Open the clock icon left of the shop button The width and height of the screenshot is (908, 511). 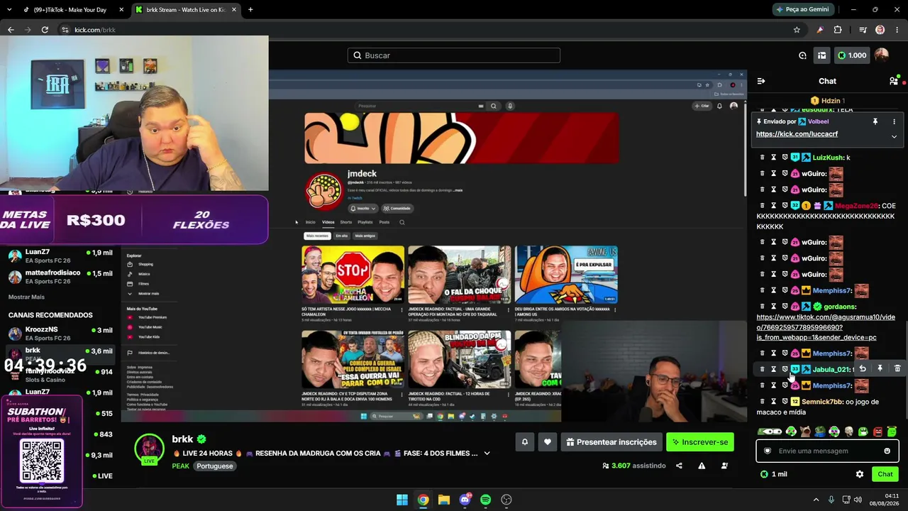click(802, 55)
